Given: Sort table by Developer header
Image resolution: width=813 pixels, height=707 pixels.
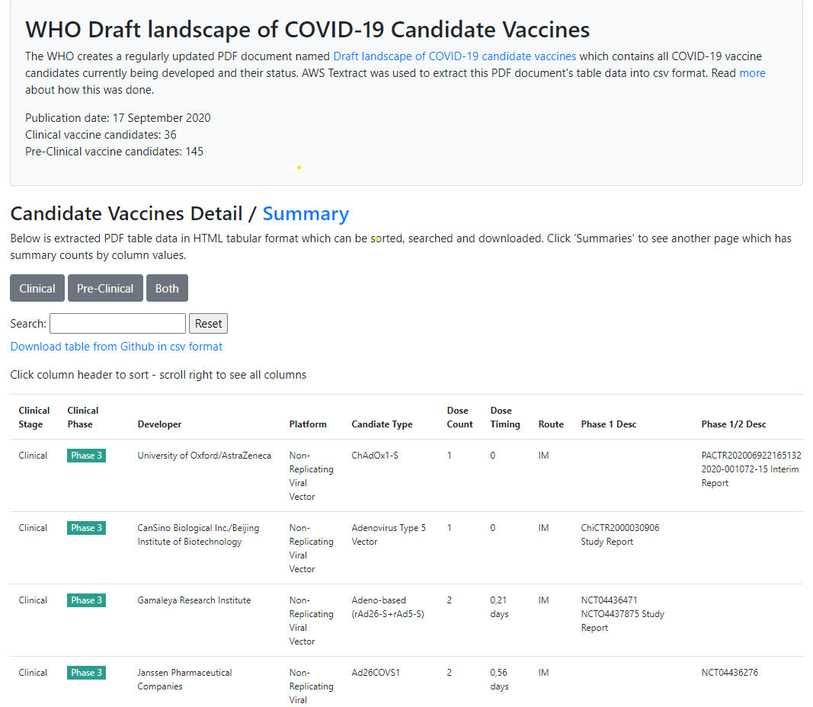Looking at the screenshot, I should (159, 424).
